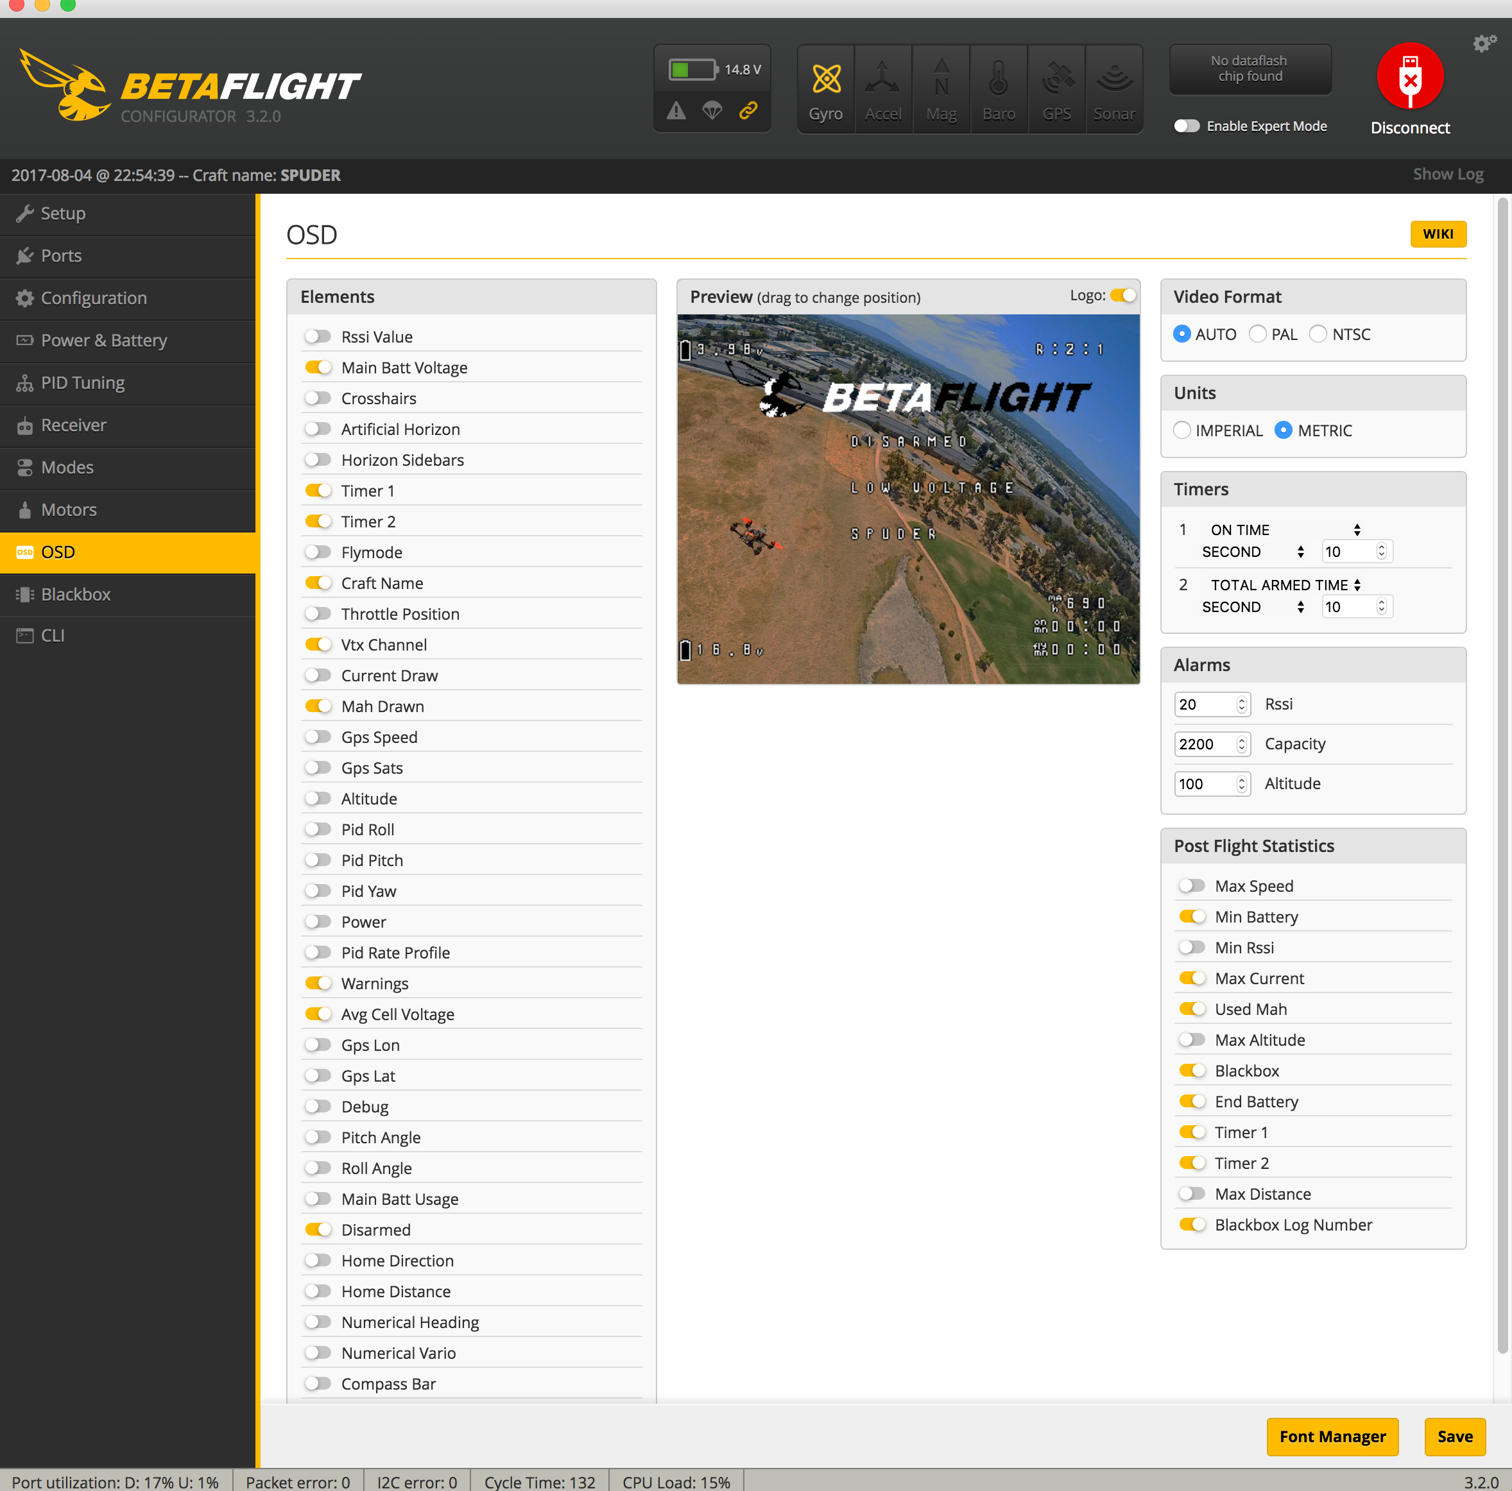
Task: Open the TOTAL ARMED TIME dropdown for Timer 2
Action: coord(1284,584)
